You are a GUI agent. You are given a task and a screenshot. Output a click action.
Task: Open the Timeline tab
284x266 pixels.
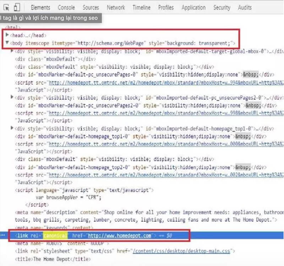click(141, 7)
